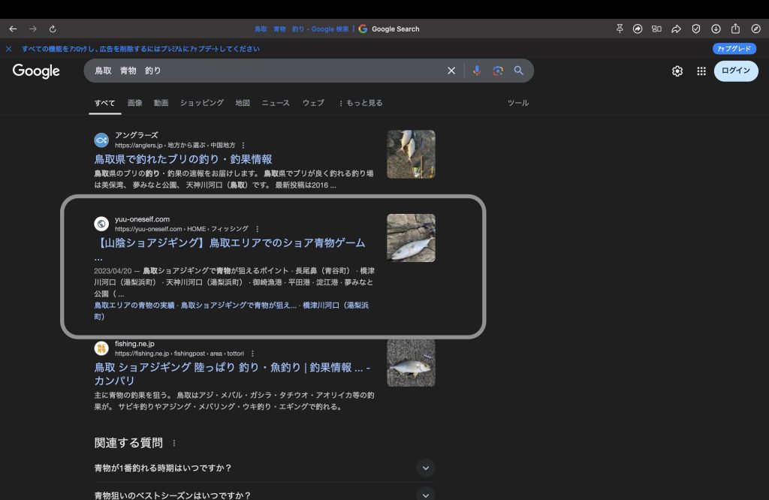Click the fishing.ne.jp site favicon
This screenshot has height=500, width=769.
(101, 348)
